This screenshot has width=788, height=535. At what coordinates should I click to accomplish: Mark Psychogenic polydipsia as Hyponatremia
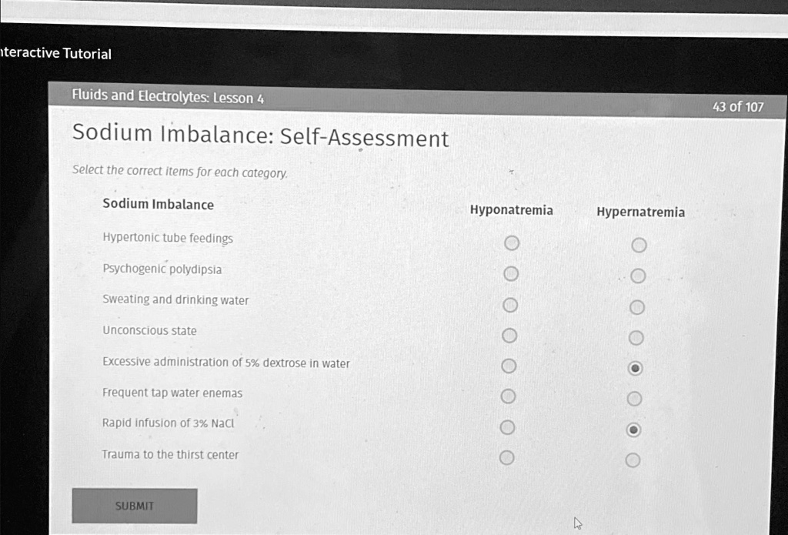(511, 274)
